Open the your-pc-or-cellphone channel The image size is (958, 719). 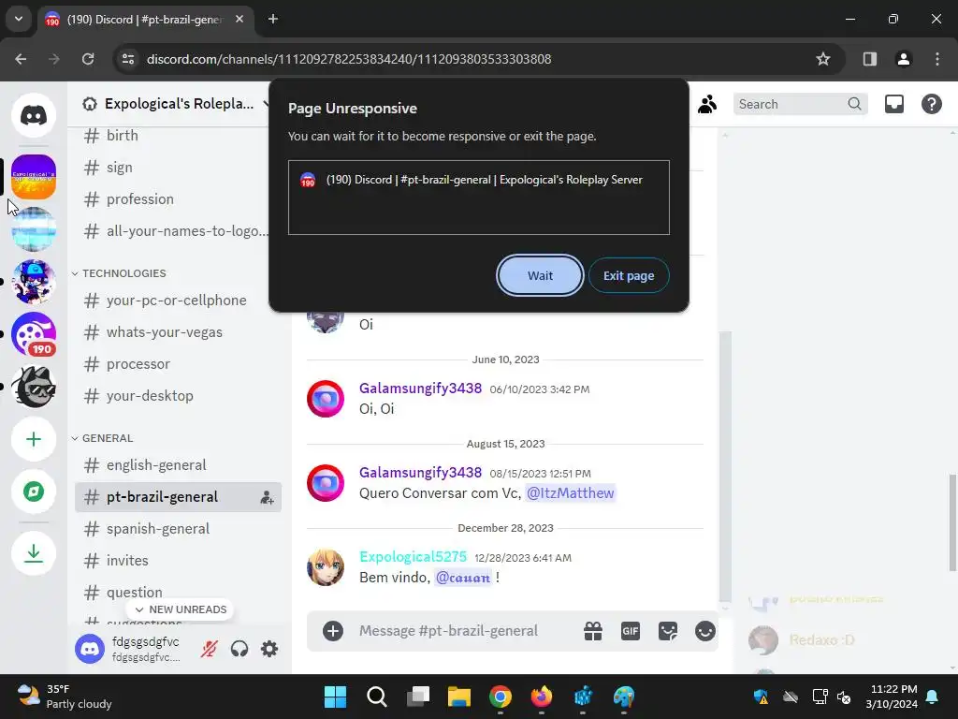[179, 301]
